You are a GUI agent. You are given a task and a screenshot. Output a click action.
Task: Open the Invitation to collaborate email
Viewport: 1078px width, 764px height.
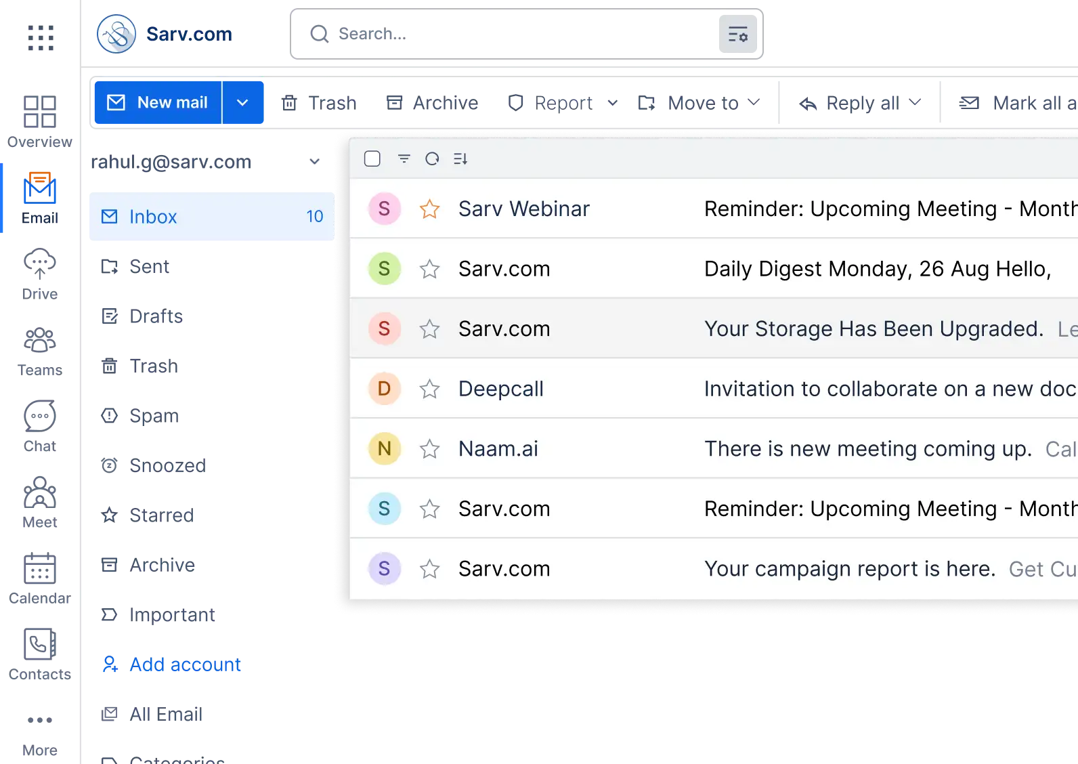(x=714, y=389)
